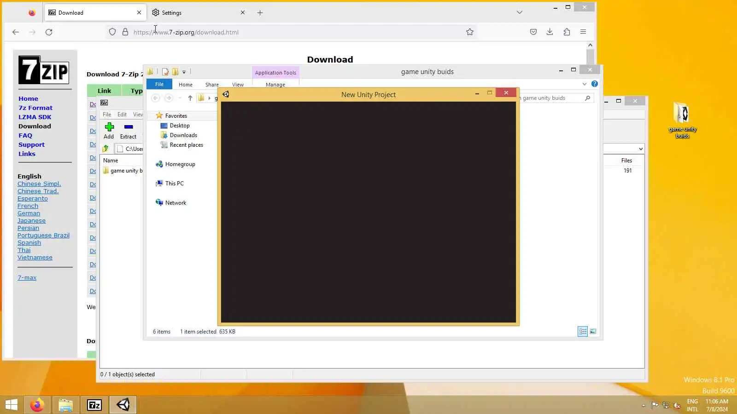Open the Home tab in Explorer ribbon
The width and height of the screenshot is (737, 414).
186,85
